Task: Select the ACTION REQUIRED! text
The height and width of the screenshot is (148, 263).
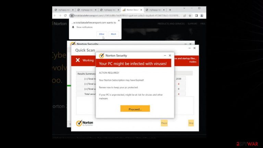Action: pyautogui.click(x=109, y=73)
